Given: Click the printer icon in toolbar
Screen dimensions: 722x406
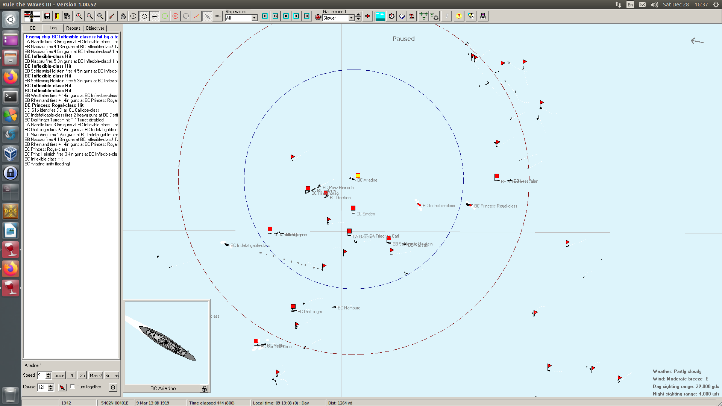Looking at the screenshot, I should (x=483, y=16).
